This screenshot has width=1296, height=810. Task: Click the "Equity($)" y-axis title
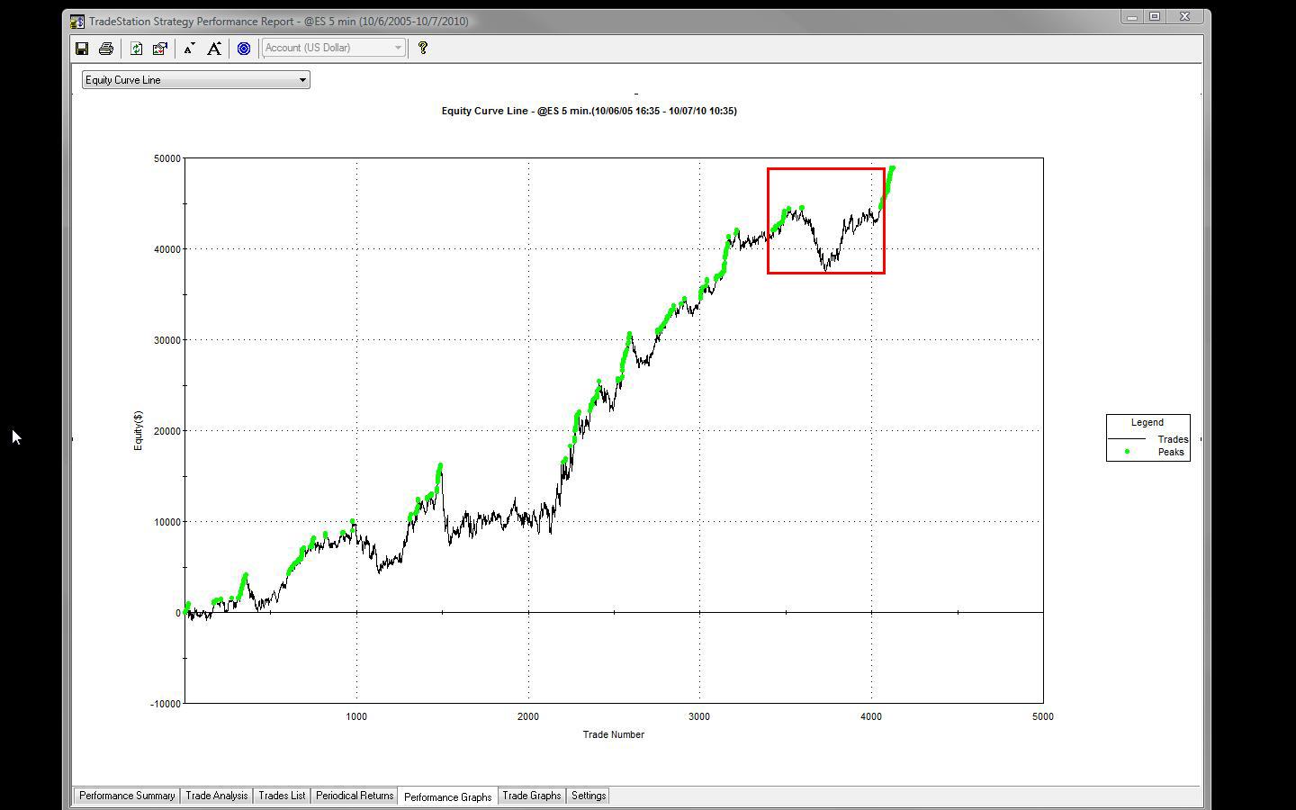click(x=138, y=430)
